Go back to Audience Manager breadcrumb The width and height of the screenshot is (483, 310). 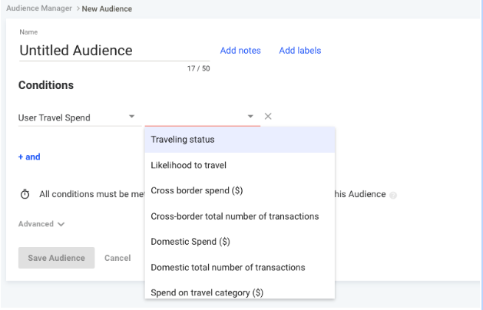[x=39, y=8]
